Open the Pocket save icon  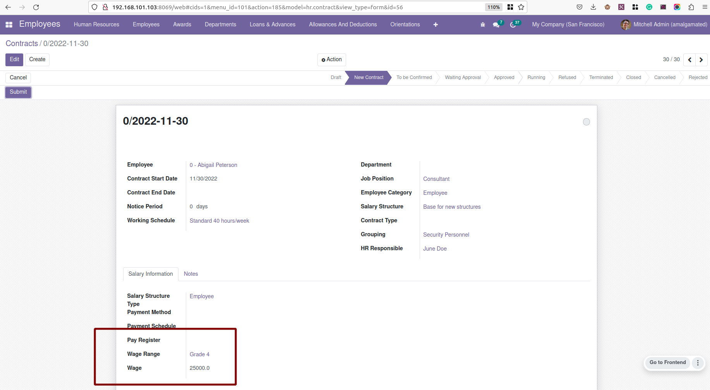click(580, 7)
